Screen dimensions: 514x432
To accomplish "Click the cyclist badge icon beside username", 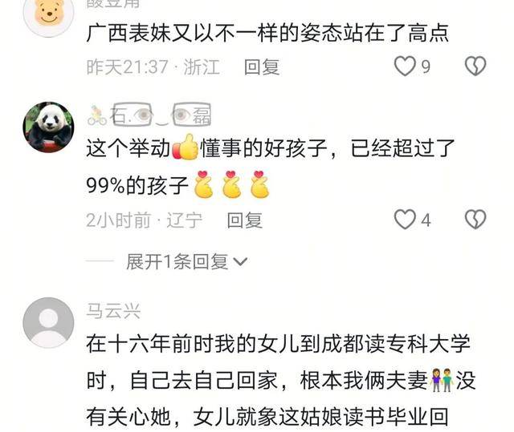I will 97,115.
